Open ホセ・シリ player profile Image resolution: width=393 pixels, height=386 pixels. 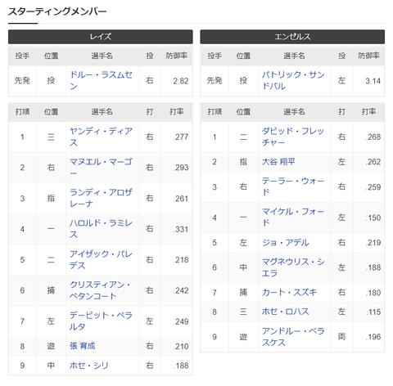[x=89, y=366]
